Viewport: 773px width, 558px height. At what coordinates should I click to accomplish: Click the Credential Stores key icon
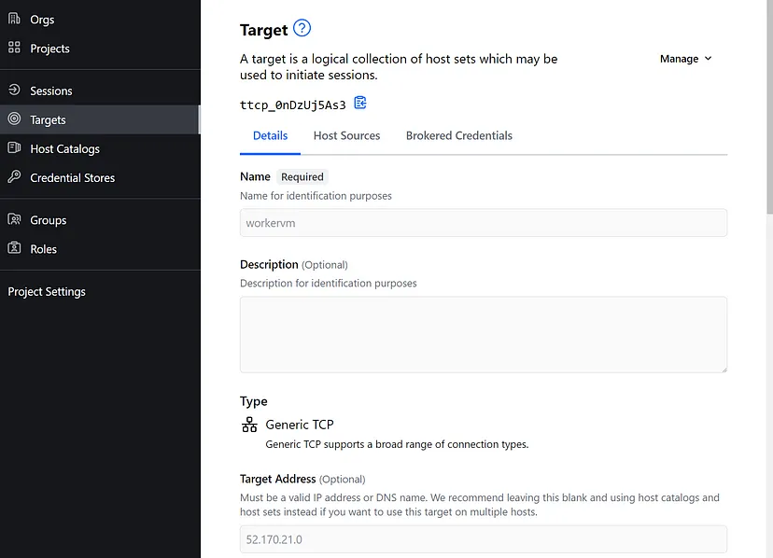click(14, 177)
